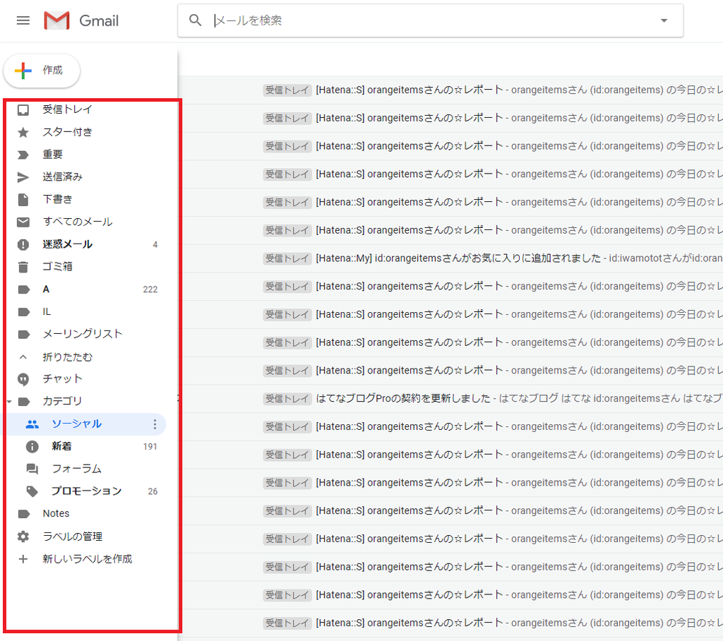Click the label icon next to A
The image size is (723, 641).
coord(23,289)
